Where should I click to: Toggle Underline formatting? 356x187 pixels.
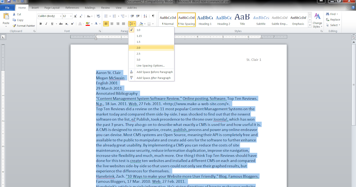(52, 24)
